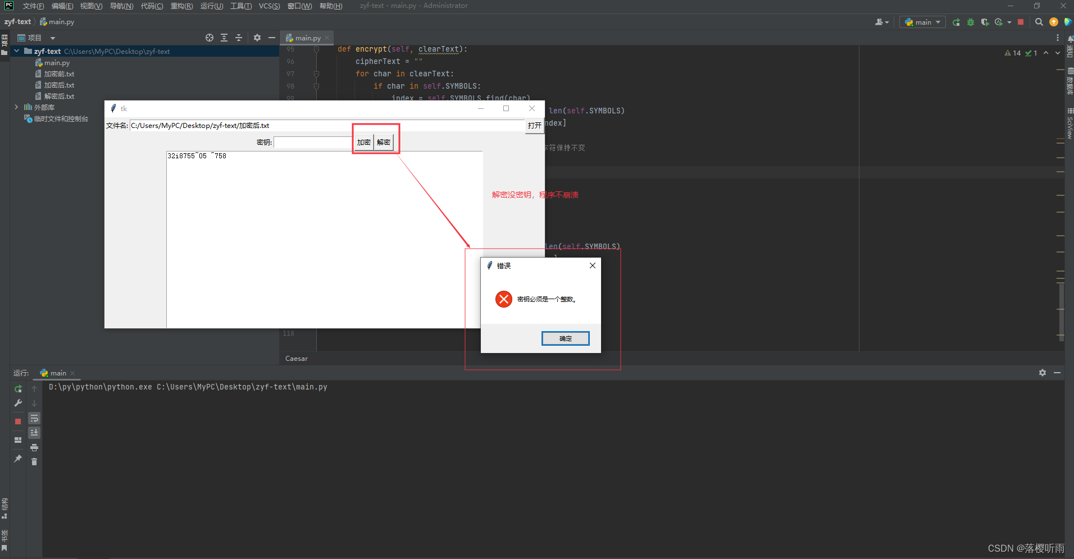Screen dimensions: 1074x559
Task: Open the 运行(U) menu
Action: tap(212, 6)
